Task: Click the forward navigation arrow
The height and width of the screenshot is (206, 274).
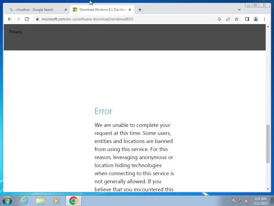Action: [18, 19]
